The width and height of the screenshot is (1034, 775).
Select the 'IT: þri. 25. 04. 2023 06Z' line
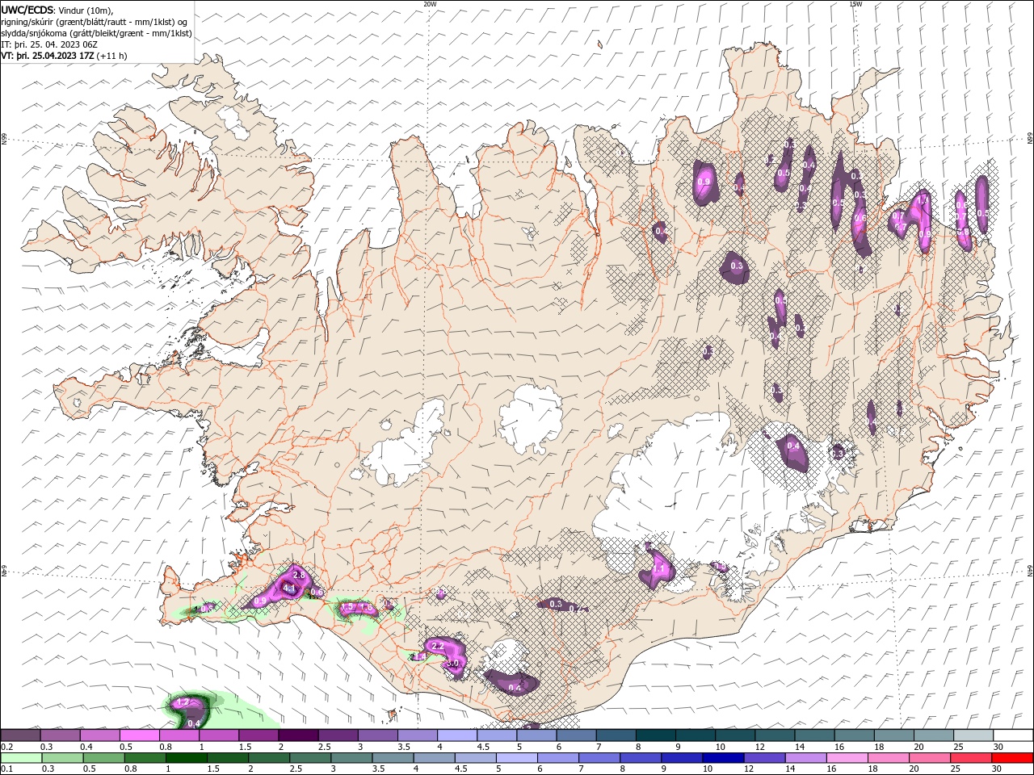click(x=49, y=44)
